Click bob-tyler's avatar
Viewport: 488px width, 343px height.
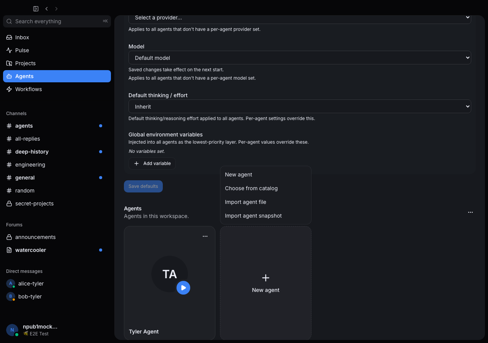click(x=11, y=297)
